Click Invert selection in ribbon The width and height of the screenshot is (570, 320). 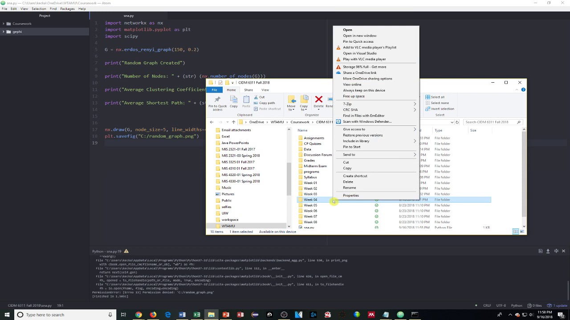pos(439,109)
